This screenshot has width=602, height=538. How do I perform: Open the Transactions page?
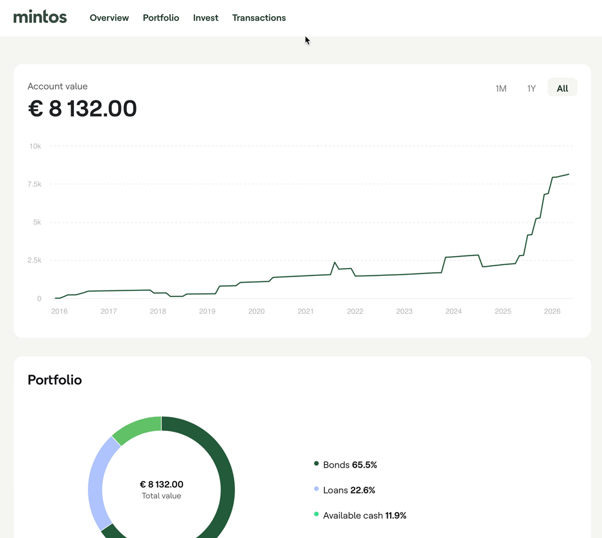coord(259,18)
